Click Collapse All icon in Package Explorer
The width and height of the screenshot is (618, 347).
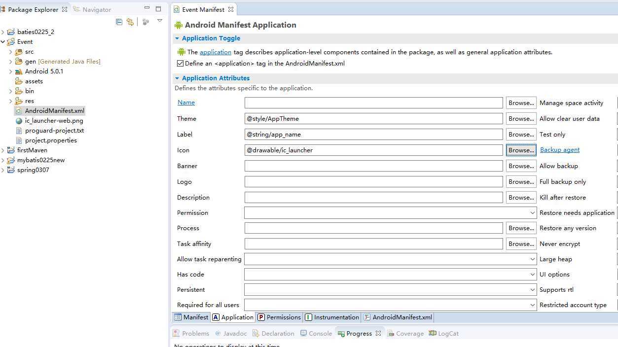(x=119, y=22)
